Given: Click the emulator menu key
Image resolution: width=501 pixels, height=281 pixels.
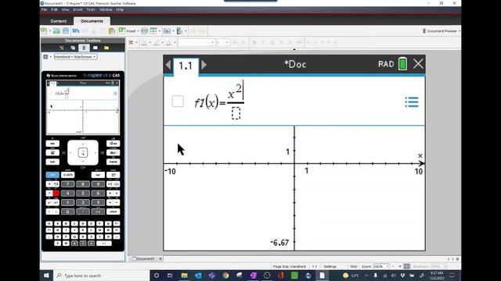Looking at the screenshot, I should [113, 162].
